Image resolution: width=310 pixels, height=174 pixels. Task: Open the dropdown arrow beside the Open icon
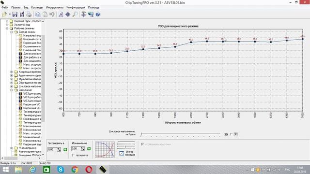point(10,14)
